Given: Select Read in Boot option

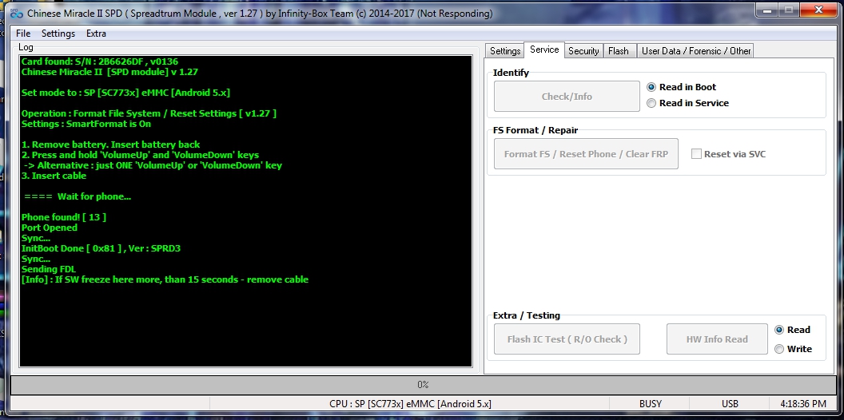Looking at the screenshot, I should 682,87.
